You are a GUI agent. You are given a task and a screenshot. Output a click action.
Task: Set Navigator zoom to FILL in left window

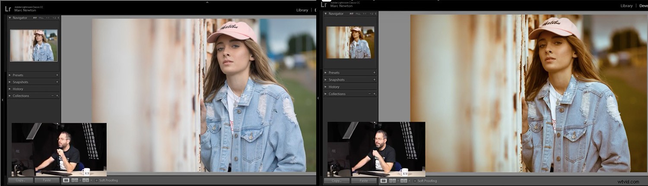tap(41, 18)
